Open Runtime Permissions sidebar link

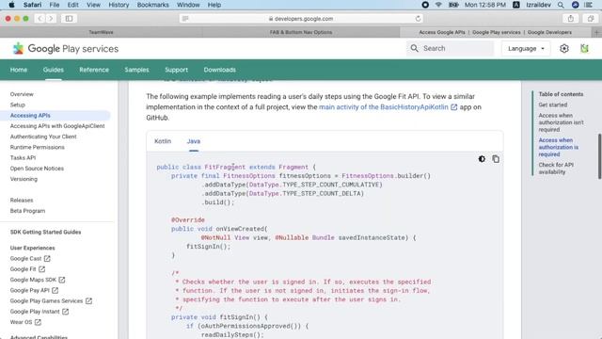(x=38, y=147)
